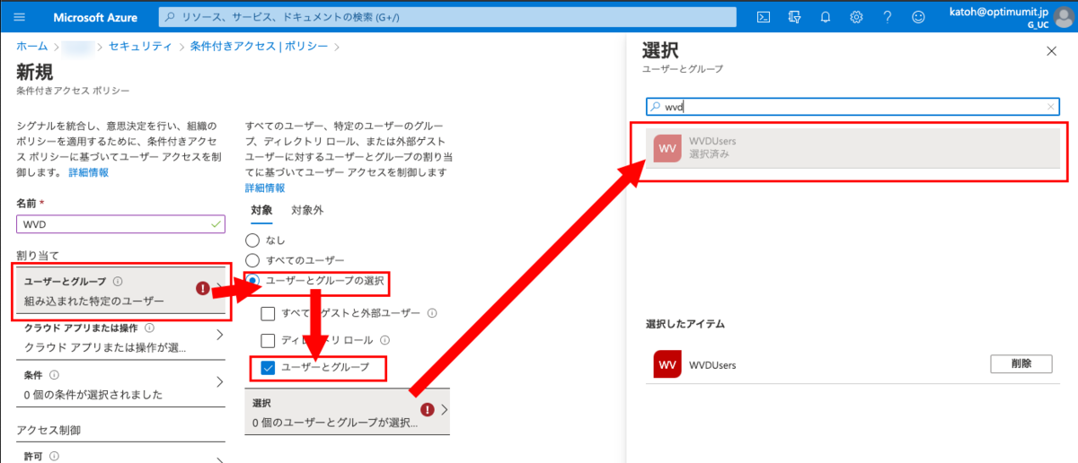Screen dimensions: 1078x463
Task: Go to 条件付きアクセス | ポリシー breadcrumb
Action: [x=259, y=46]
